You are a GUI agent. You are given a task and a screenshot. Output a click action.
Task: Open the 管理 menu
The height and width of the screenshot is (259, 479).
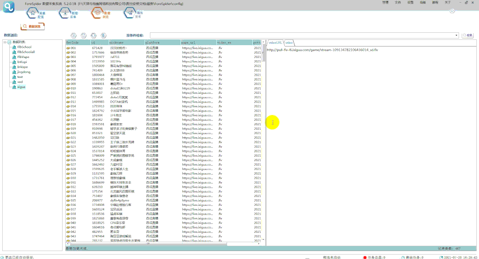385,3
